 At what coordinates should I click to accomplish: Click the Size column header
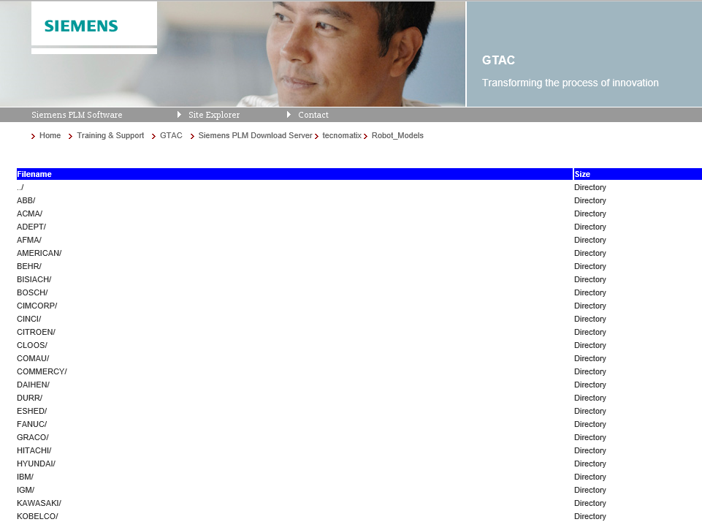tap(582, 175)
